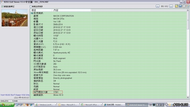Viewport: 190px width, 107px height.
Task: Click the 內容 column header
Action: point(72,10)
